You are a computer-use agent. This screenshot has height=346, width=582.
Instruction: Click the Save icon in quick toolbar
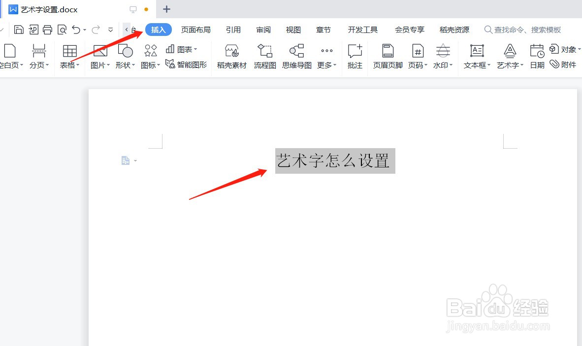(x=19, y=30)
